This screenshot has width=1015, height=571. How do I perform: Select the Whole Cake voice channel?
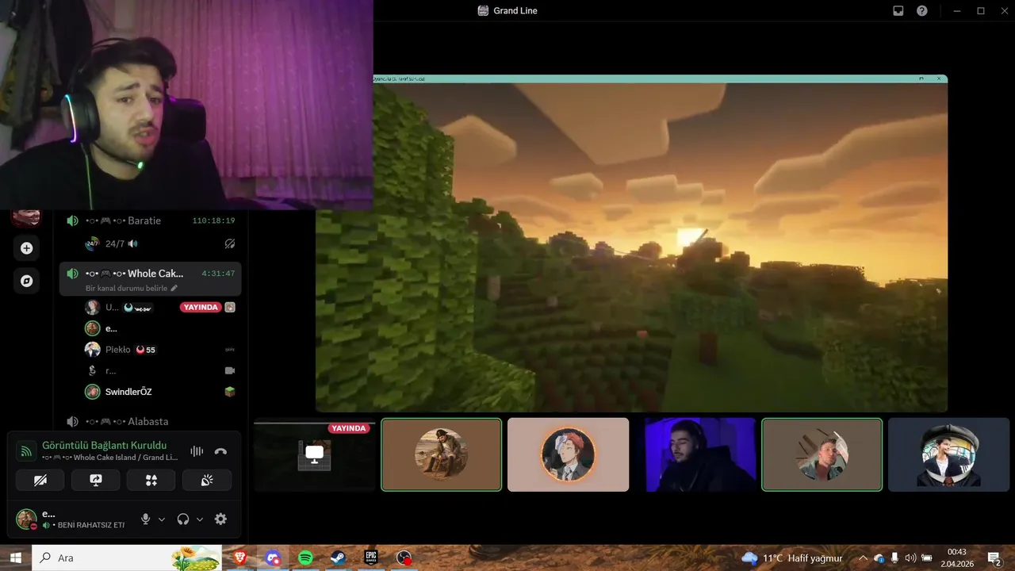click(150, 279)
